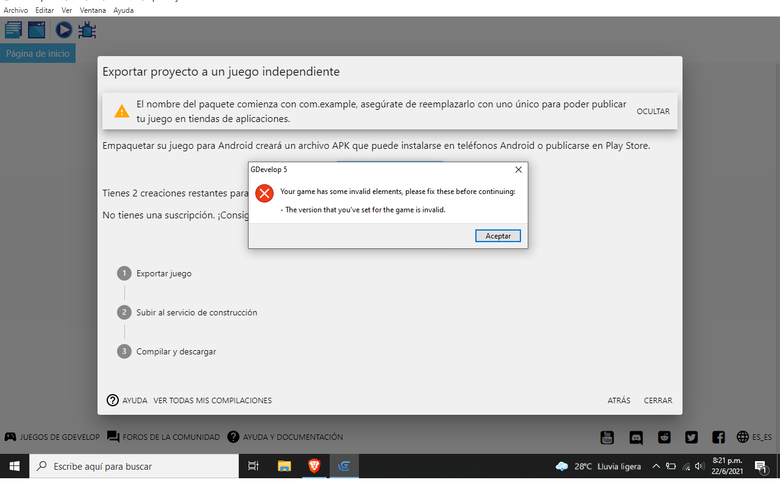
Task: Open the Ver menu
Action: pyautogui.click(x=67, y=10)
